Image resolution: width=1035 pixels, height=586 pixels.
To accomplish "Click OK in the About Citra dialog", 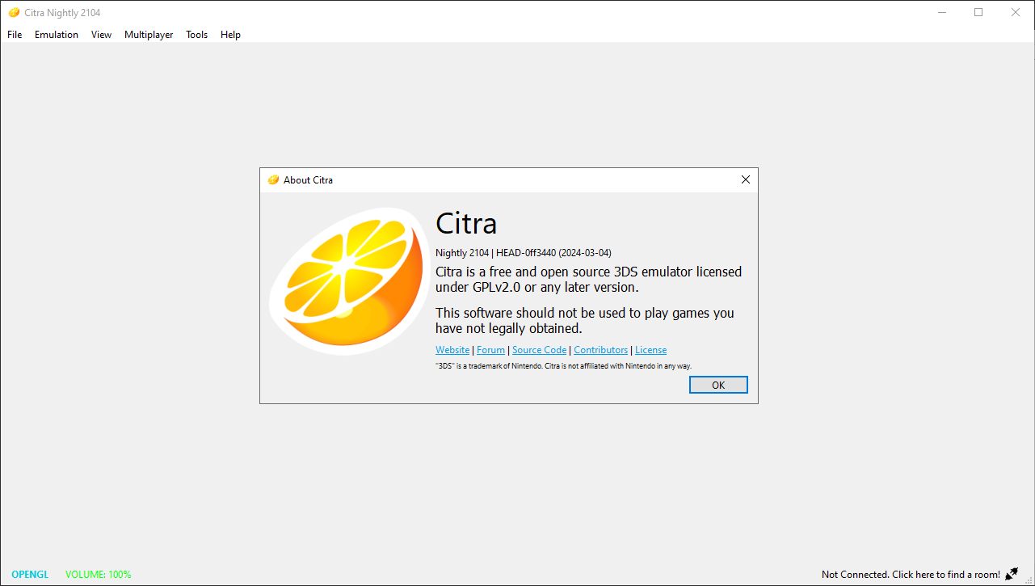I will click(718, 386).
